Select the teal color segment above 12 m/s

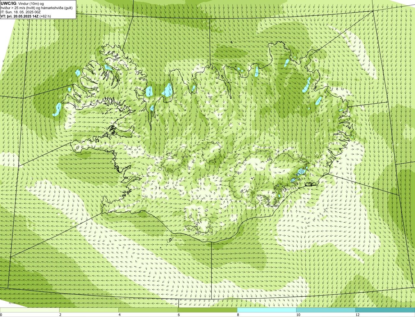[385, 310]
